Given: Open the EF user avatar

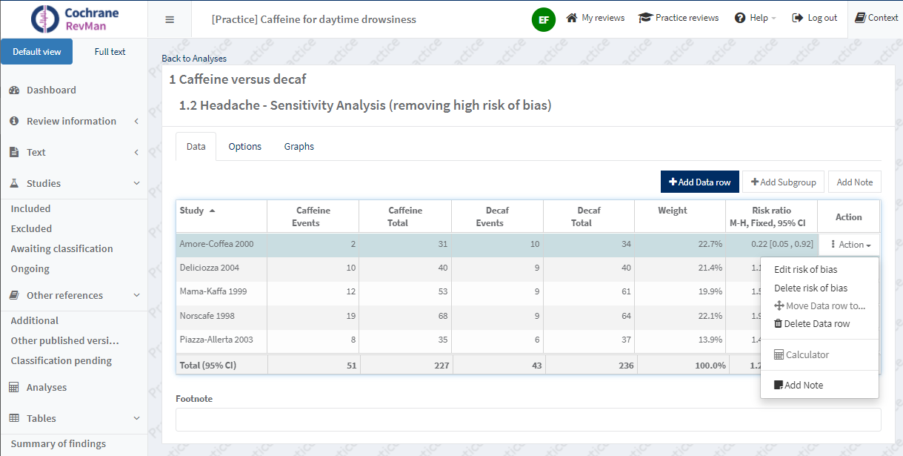Looking at the screenshot, I should pyautogui.click(x=543, y=19).
